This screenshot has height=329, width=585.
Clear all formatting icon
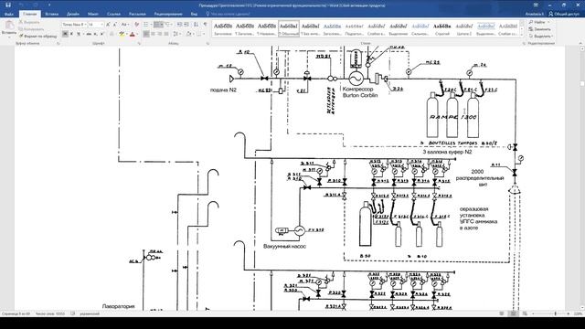[x=136, y=25]
